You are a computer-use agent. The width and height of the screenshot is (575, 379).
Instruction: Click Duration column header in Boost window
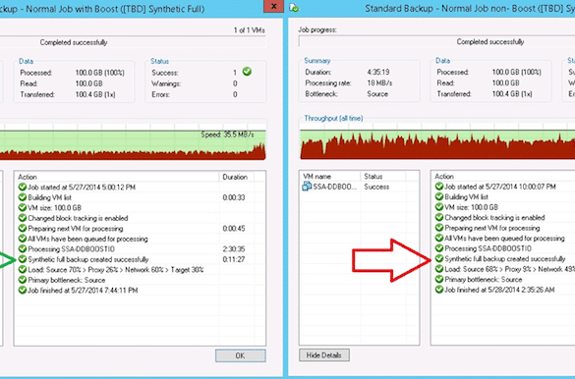237,177
